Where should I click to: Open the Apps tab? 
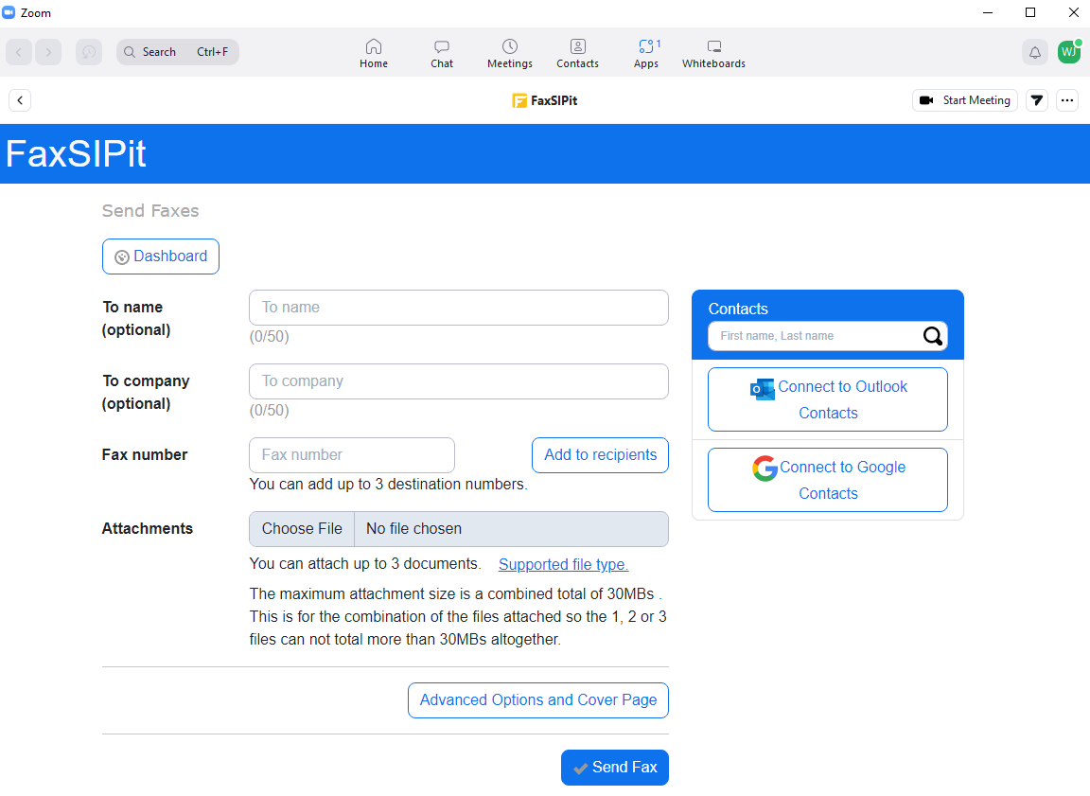click(x=646, y=53)
